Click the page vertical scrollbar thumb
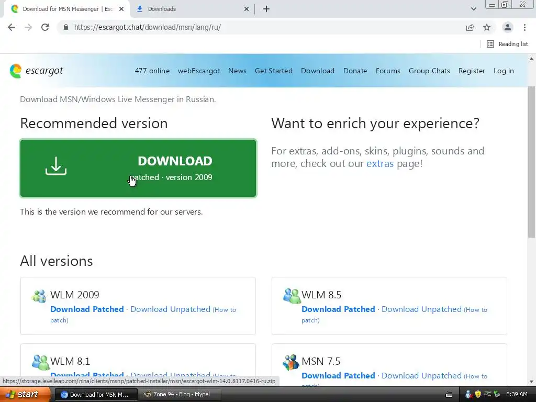The width and height of the screenshot is (536, 402). click(x=531, y=162)
